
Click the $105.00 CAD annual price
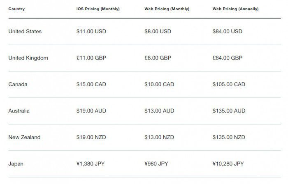click(229, 85)
